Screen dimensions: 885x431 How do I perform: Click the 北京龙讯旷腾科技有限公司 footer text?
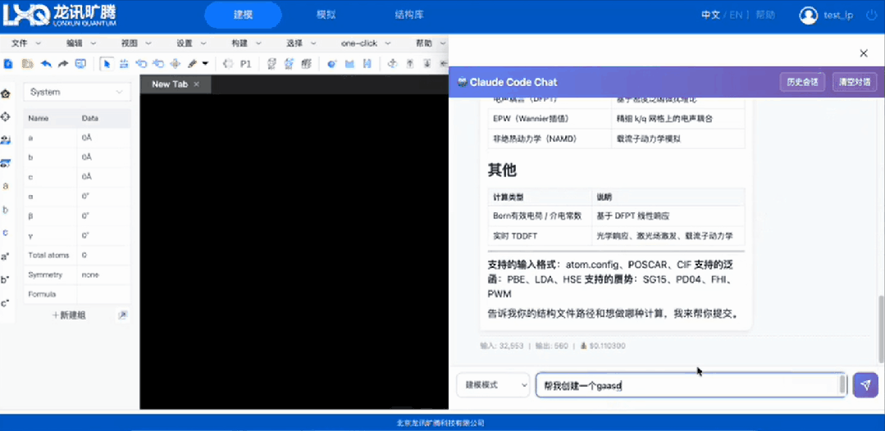(x=440, y=423)
